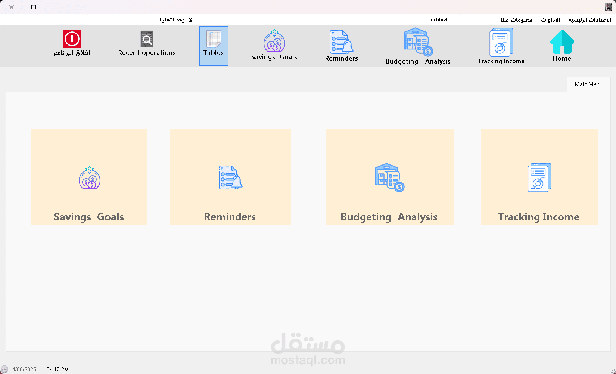Open Tracking Income in the toolbar

click(x=501, y=46)
